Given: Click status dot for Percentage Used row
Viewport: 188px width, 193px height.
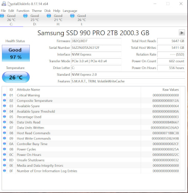Looking at the screenshot, I should coord(5,116).
